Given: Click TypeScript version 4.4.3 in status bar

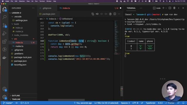Looking at the screenshot, I should 160,103.
